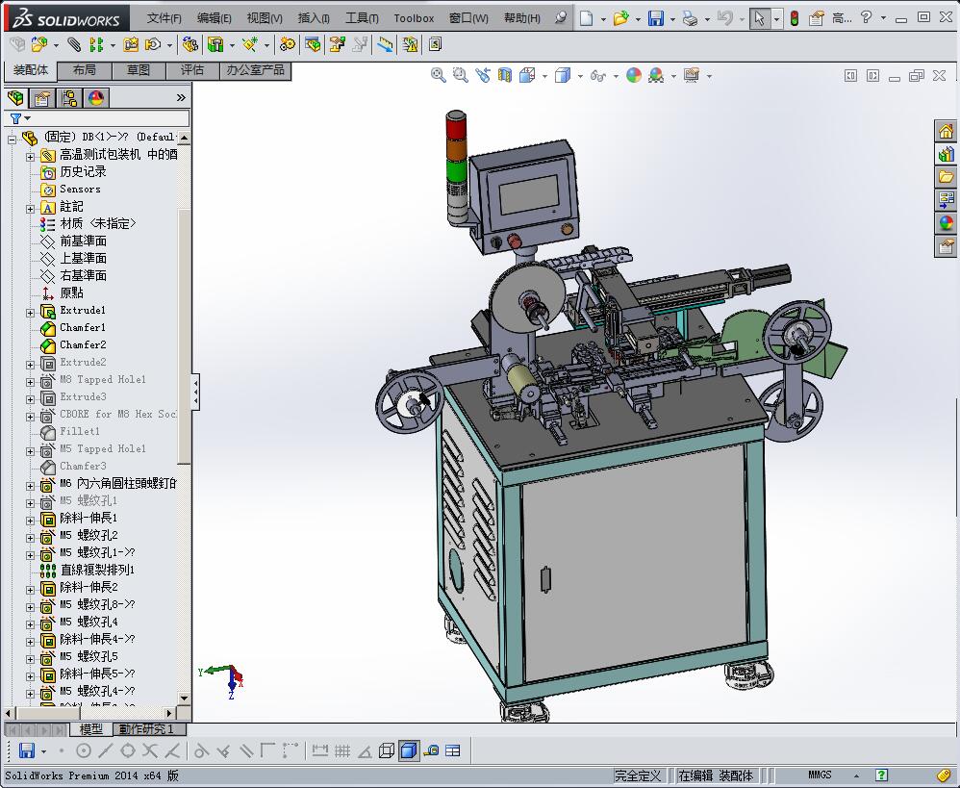Select the 前基準面 plane in tree
960x788 pixels.
83,241
